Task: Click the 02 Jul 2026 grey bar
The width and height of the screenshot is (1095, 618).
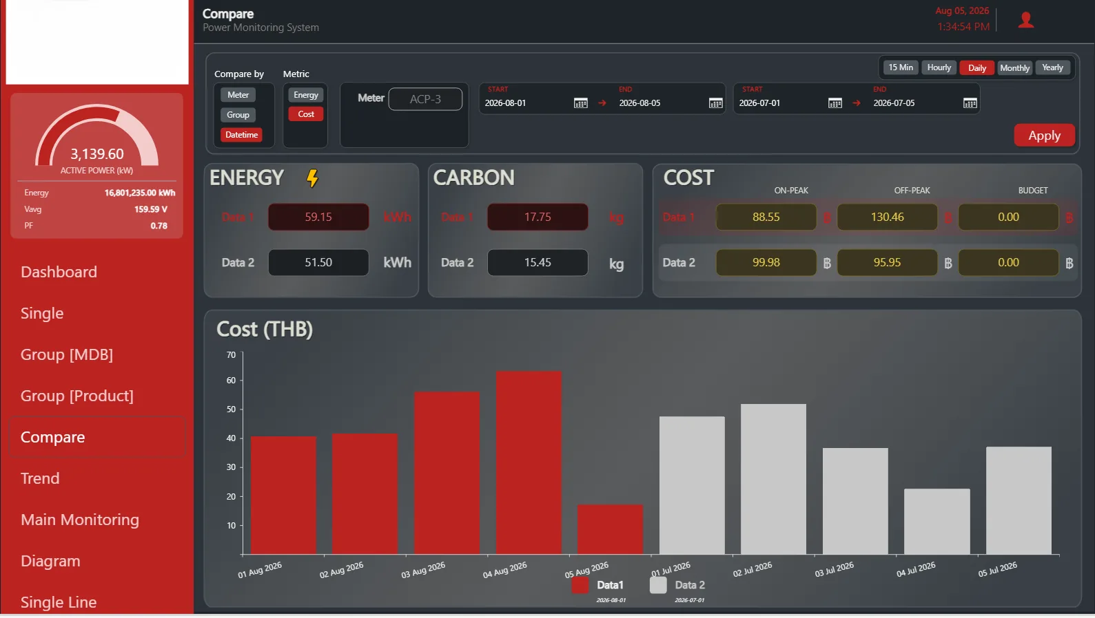Action: tap(773, 479)
